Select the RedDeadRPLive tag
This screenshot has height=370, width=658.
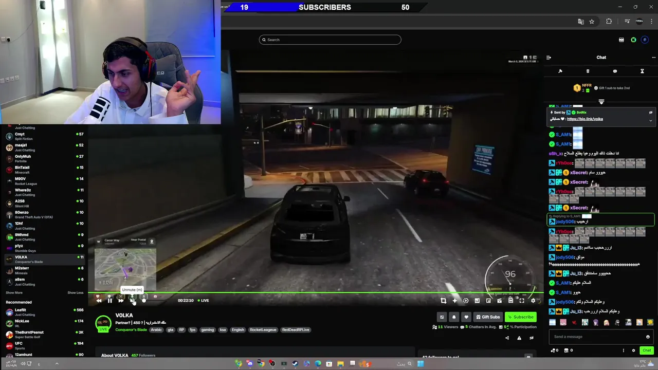296,329
